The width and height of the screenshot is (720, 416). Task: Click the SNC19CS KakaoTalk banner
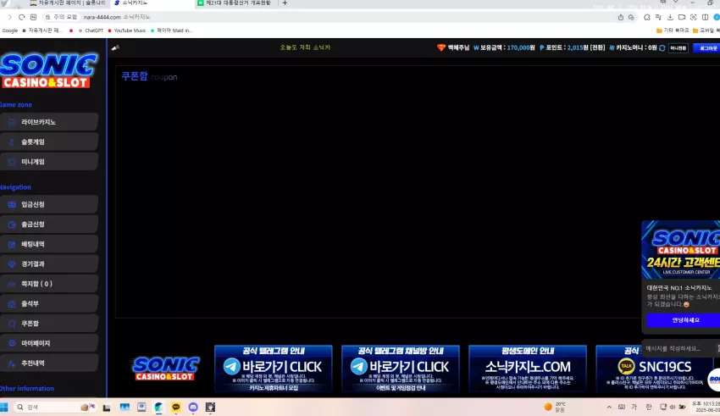click(x=654, y=369)
